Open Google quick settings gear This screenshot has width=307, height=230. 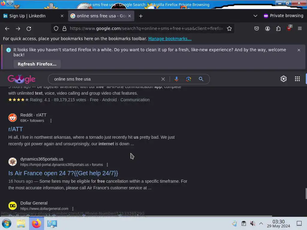[284, 79]
